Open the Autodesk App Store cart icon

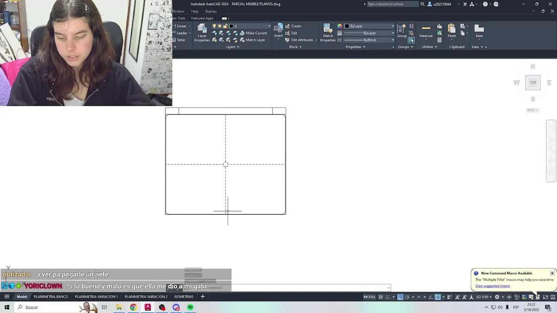[x=465, y=4]
